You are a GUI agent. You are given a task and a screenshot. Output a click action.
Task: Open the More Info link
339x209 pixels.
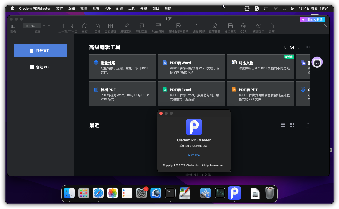pos(194,155)
